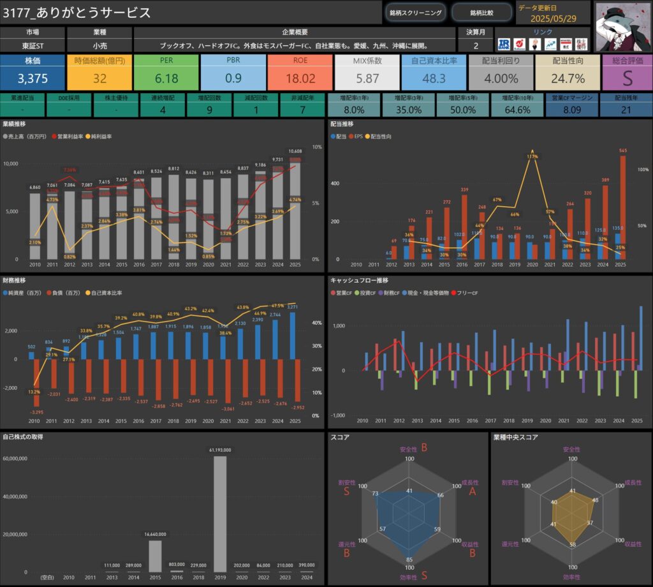This screenshot has height=587, width=653.
Task: Click the shark character avatar image
Action: (622, 26)
